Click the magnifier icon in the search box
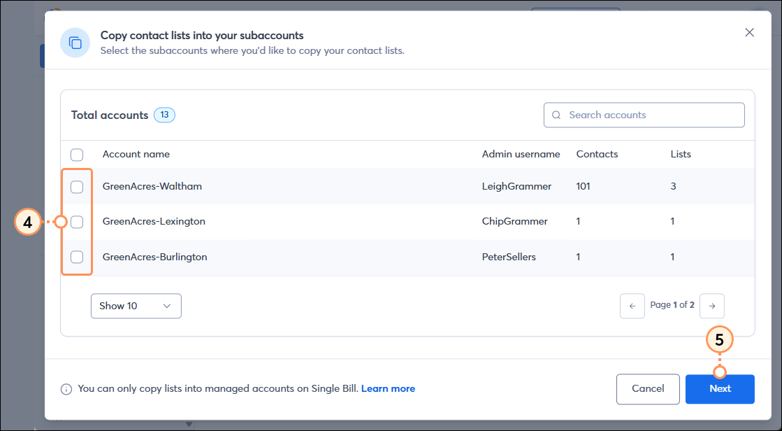Screen dimensions: 782x431 pos(556,114)
